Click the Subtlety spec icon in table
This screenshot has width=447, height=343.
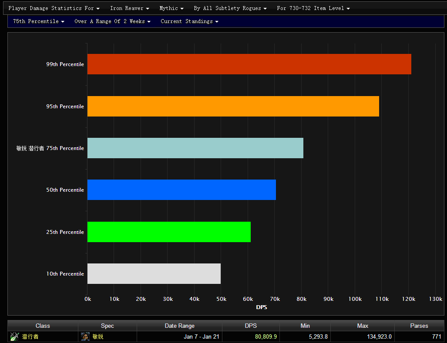(85, 336)
